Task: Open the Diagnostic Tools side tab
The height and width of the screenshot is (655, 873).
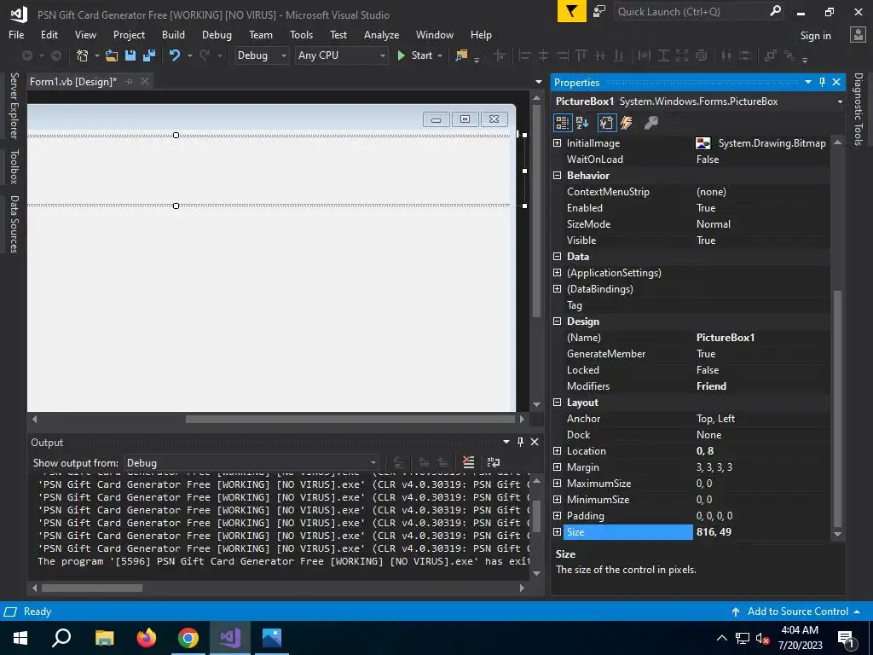Action: 859,108
